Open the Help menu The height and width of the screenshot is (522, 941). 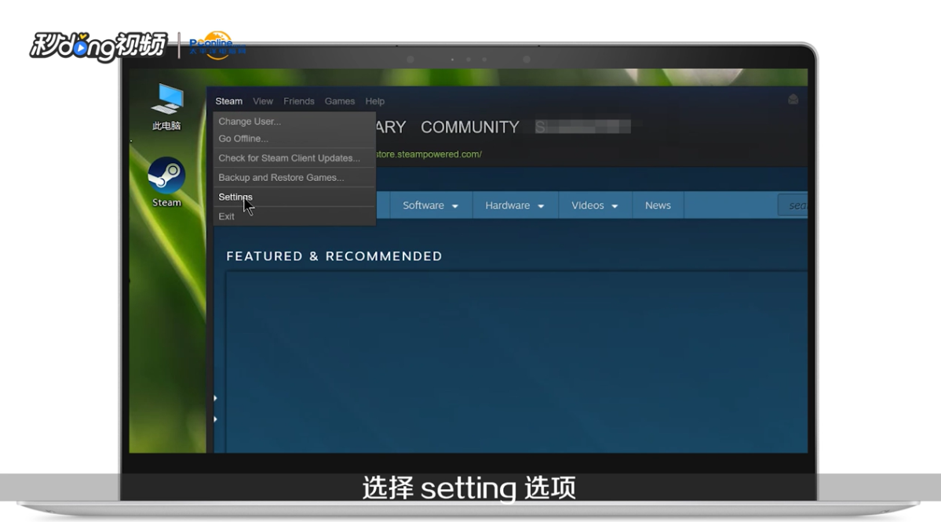pyautogui.click(x=374, y=100)
